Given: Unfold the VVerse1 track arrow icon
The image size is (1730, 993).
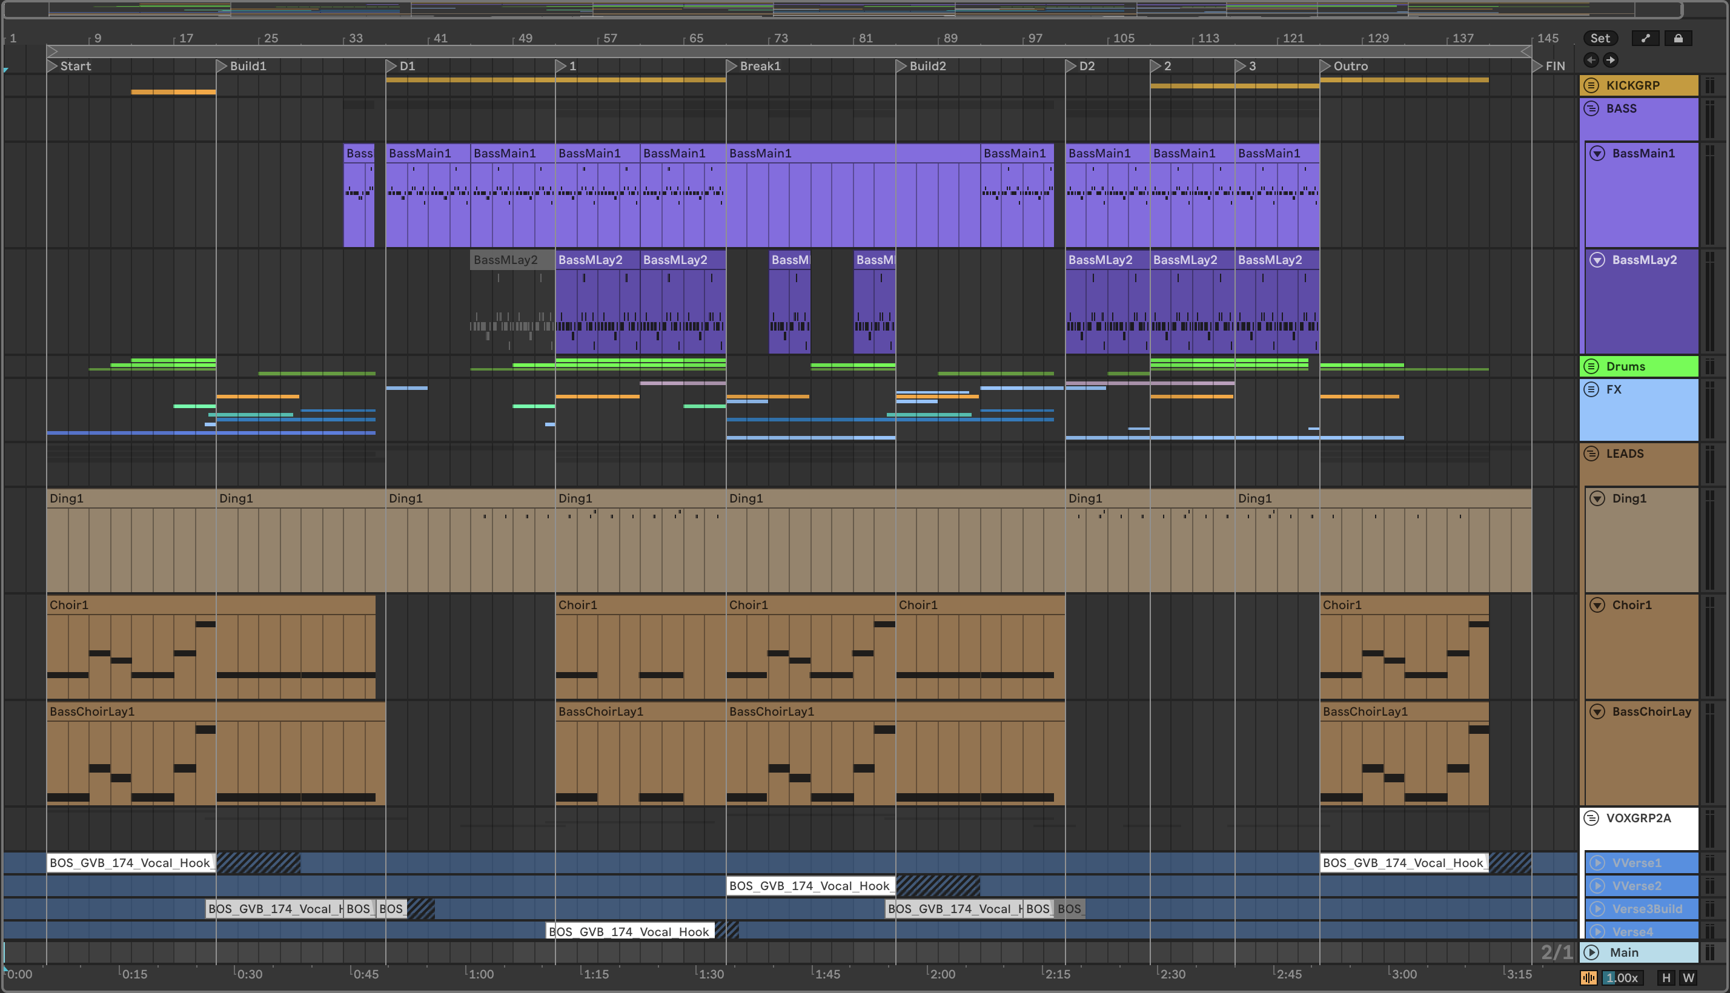Looking at the screenshot, I should [1598, 863].
